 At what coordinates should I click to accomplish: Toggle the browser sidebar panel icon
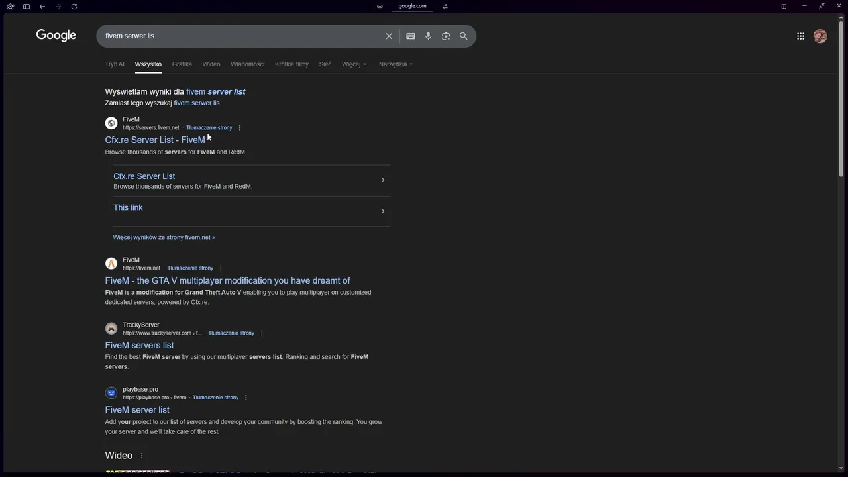(x=26, y=7)
